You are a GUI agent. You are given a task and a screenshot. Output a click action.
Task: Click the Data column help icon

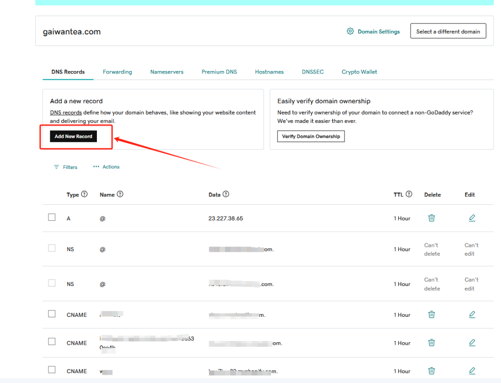point(226,194)
